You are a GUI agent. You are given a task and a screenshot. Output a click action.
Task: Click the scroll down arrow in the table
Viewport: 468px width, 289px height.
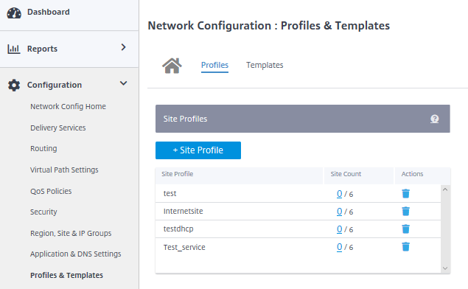(x=445, y=268)
